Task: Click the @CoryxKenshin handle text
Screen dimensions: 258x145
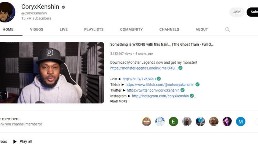Action: click(x=34, y=13)
